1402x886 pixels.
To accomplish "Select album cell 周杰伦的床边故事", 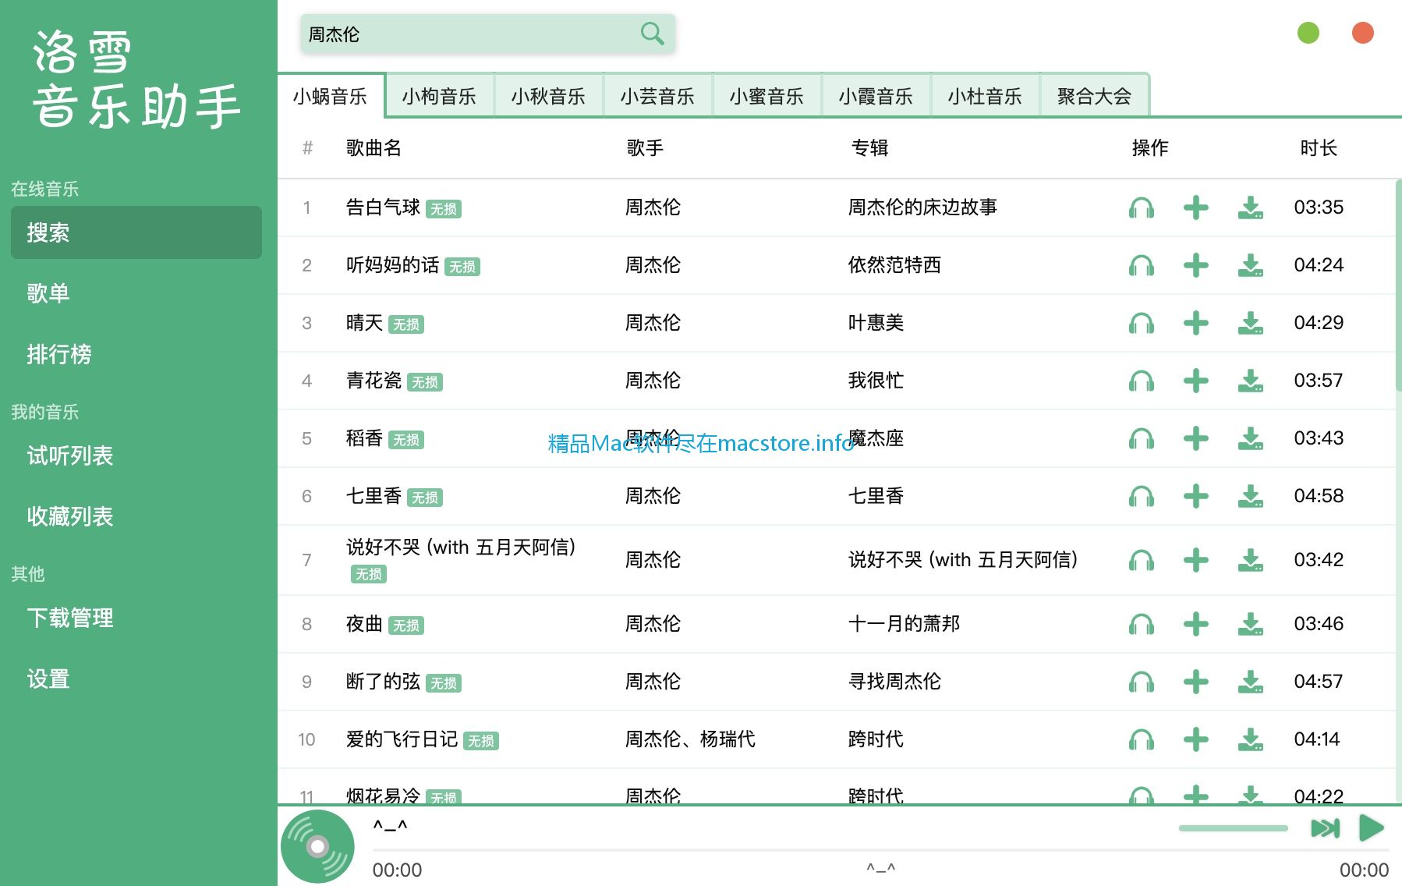I will coord(922,207).
